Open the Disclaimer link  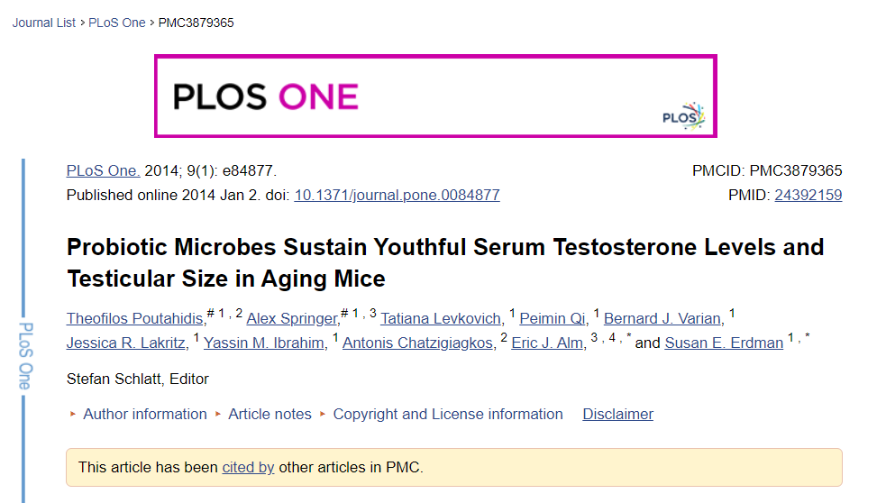617,415
